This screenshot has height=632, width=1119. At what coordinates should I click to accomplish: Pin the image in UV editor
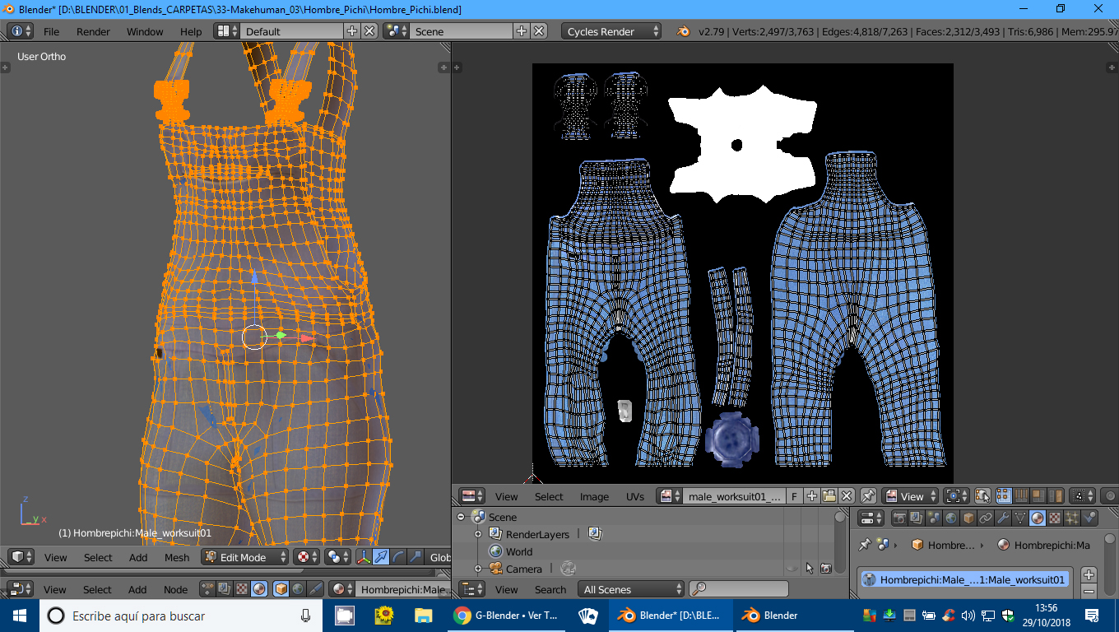click(868, 496)
